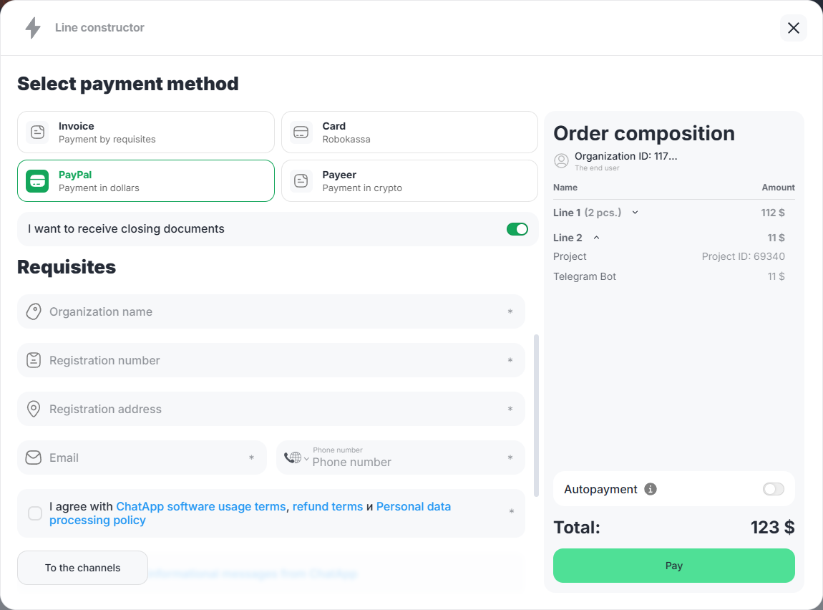Click the green PayPal icon

(x=37, y=181)
